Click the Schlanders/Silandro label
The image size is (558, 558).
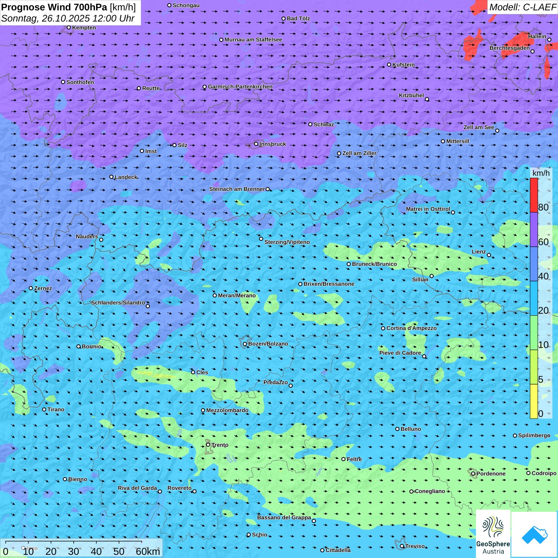pos(118,303)
